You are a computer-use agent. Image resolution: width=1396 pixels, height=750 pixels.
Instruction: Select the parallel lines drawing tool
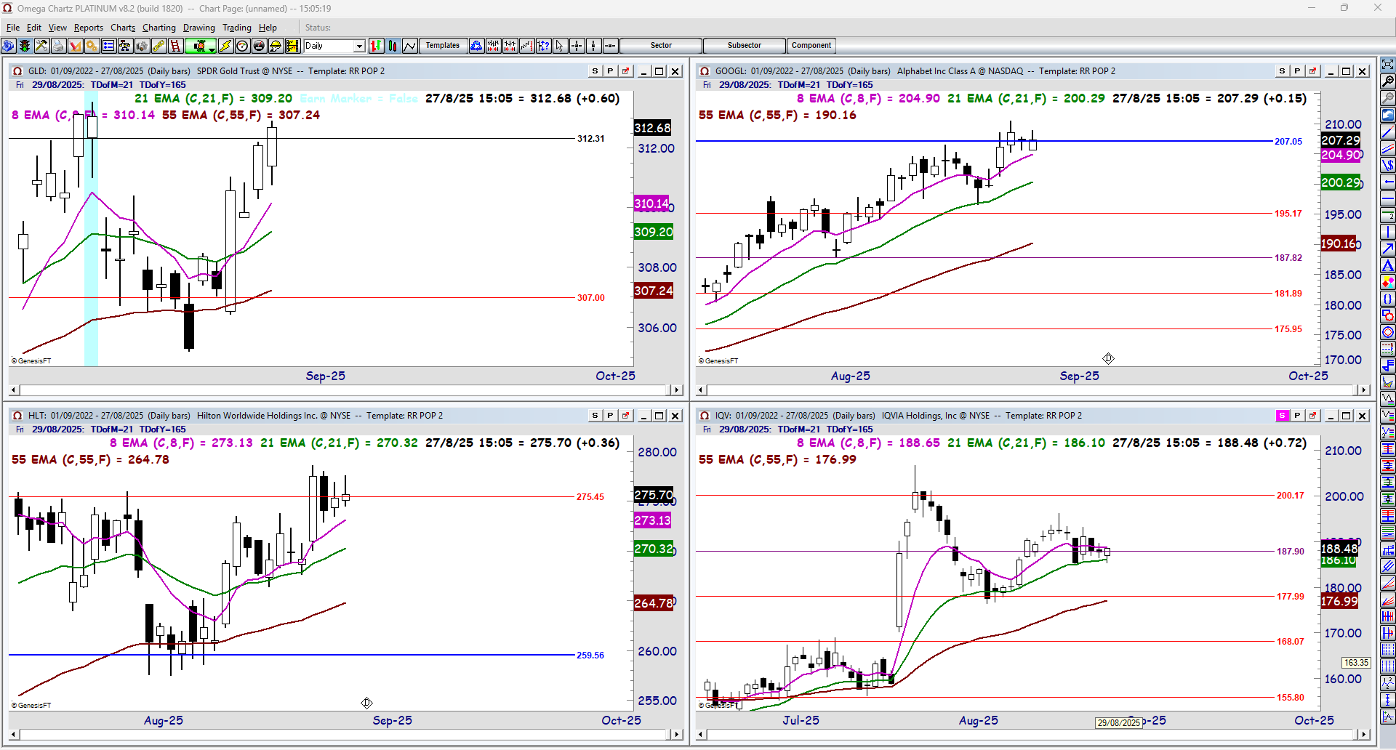pyautogui.click(x=1387, y=148)
